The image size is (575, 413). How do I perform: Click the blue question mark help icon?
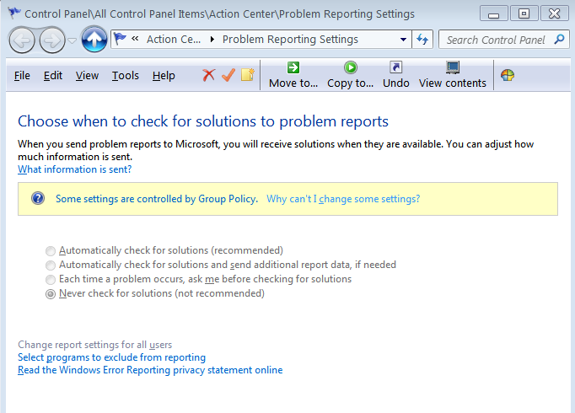(x=38, y=198)
